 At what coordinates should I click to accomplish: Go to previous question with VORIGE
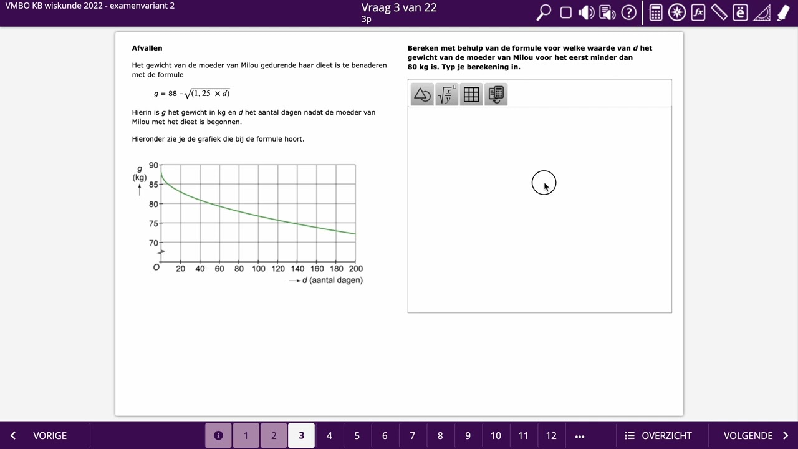pyautogui.click(x=39, y=435)
